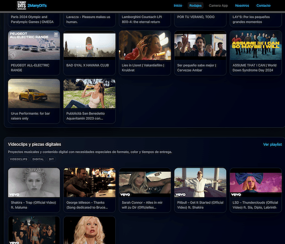The height and width of the screenshot is (244, 285).
Task: Open the Peugeot All-Electric Range thumbnail
Action: (34, 45)
